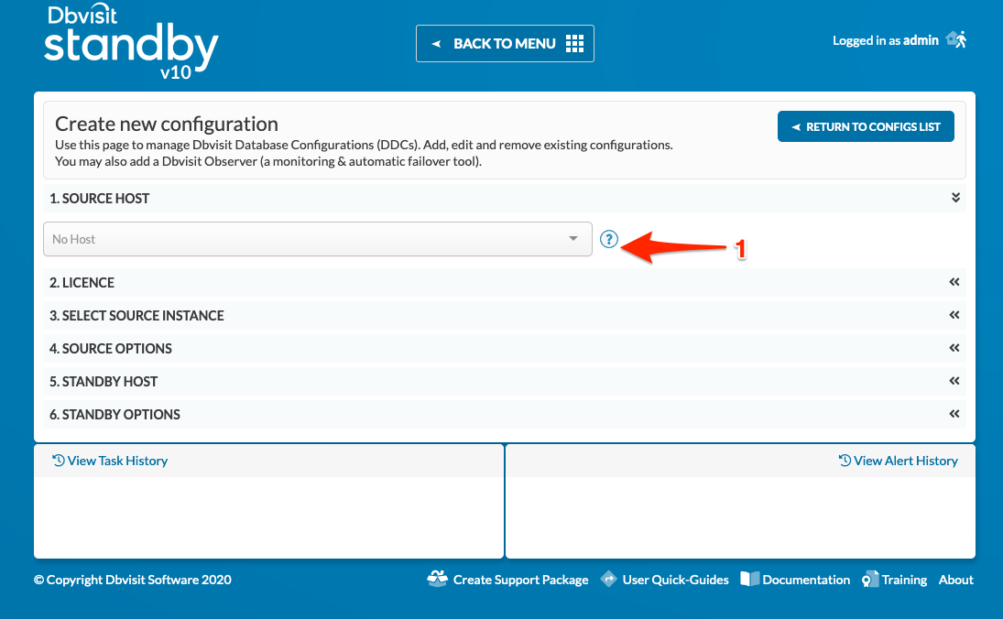This screenshot has width=1003, height=619.
Task: Click the Dbvisit Standby v10 logo
Action: [x=130, y=41]
